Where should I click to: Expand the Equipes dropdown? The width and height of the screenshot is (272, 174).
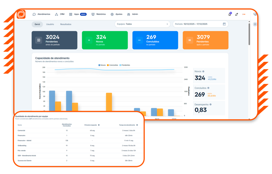click(143, 24)
